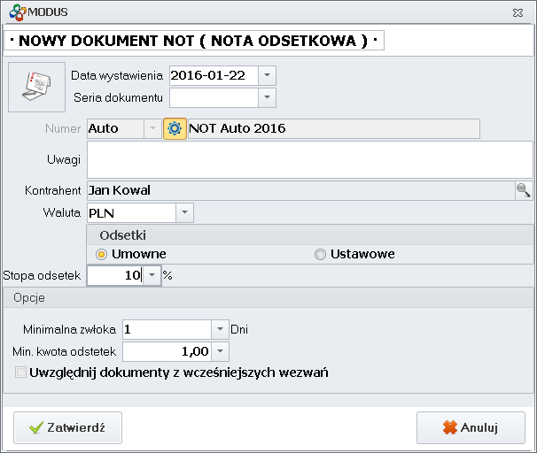
Task: Click the Odsetki group header
Action: point(310,235)
